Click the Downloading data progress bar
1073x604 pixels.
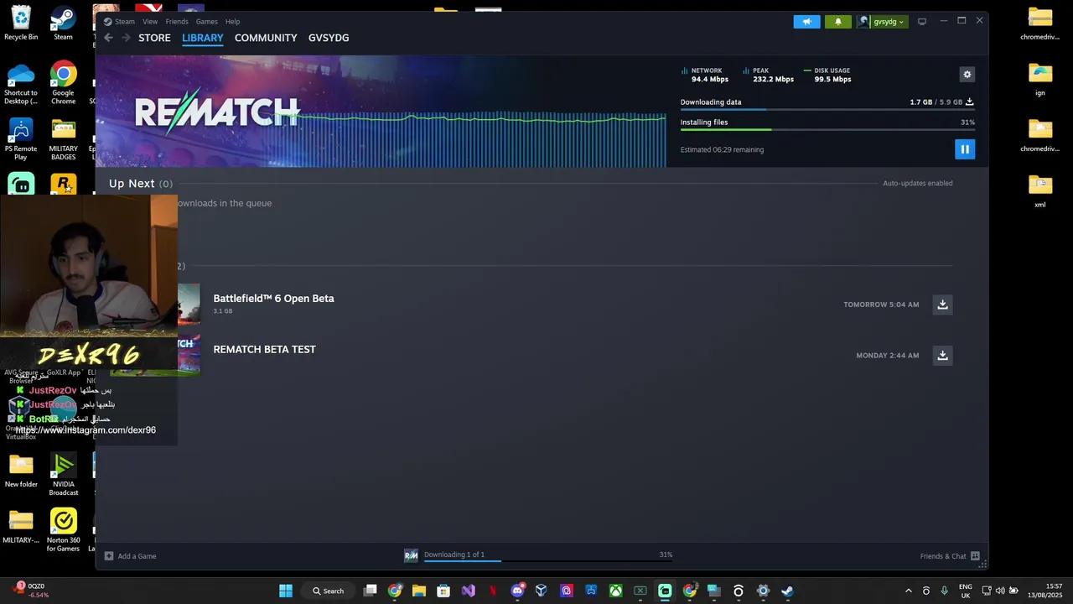(x=827, y=110)
